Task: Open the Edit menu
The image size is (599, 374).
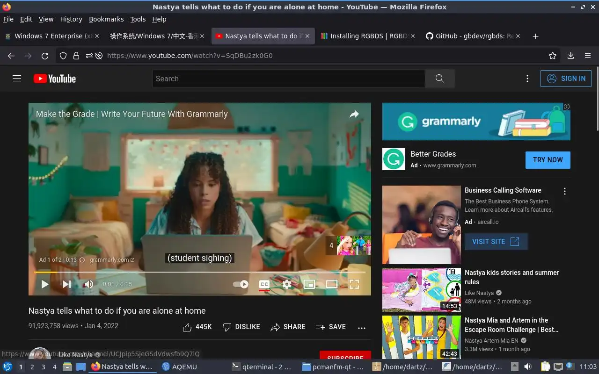Action: (26, 19)
